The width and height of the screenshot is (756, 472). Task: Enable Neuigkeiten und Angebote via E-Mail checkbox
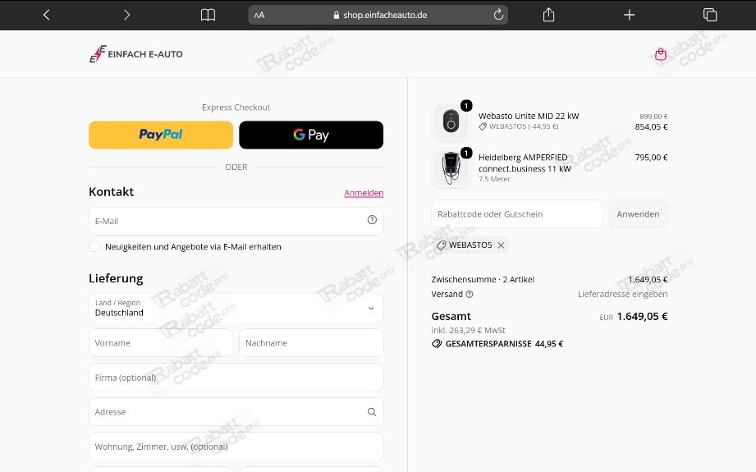[94, 247]
